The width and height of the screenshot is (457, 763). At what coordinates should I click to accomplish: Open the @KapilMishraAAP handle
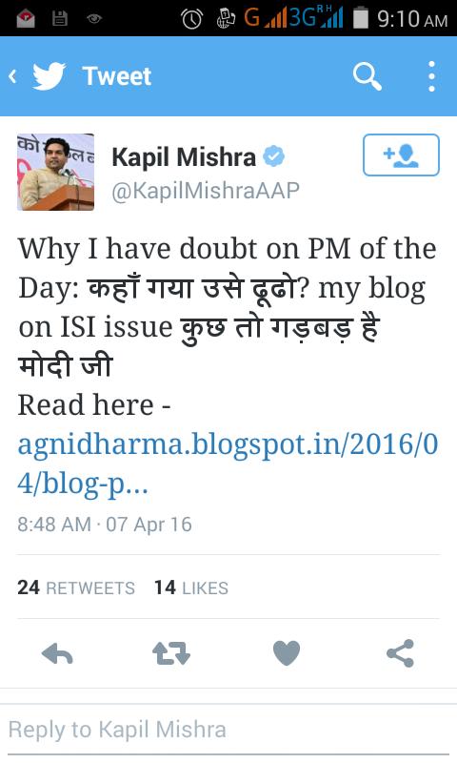[x=206, y=190]
